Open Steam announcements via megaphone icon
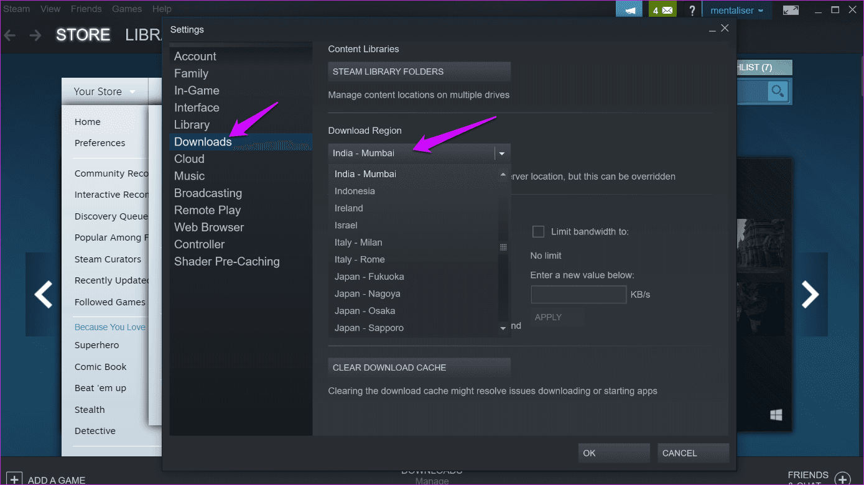Image resolution: width=864 pixels, height=485 pixels. click(x=629, y=9)
